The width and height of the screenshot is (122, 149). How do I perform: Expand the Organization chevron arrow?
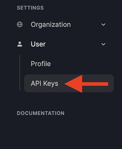[x=103, y=24]
